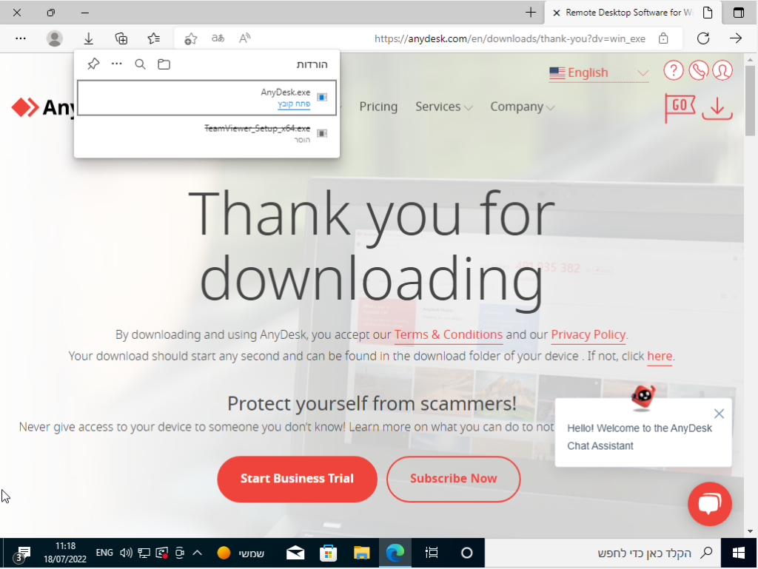
Task: Open the network tray icon
Action: tap(144, 553)
